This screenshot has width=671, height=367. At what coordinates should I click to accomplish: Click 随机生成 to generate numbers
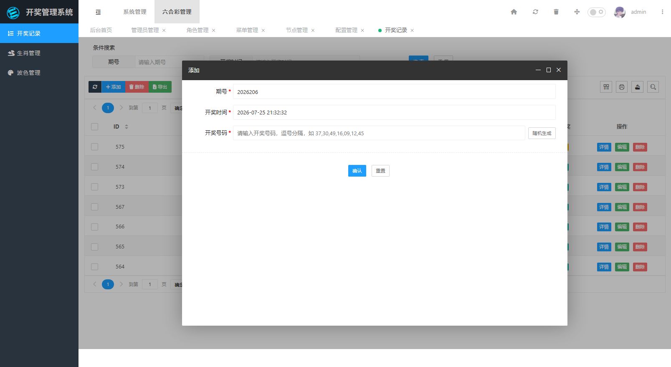[542, 133]
